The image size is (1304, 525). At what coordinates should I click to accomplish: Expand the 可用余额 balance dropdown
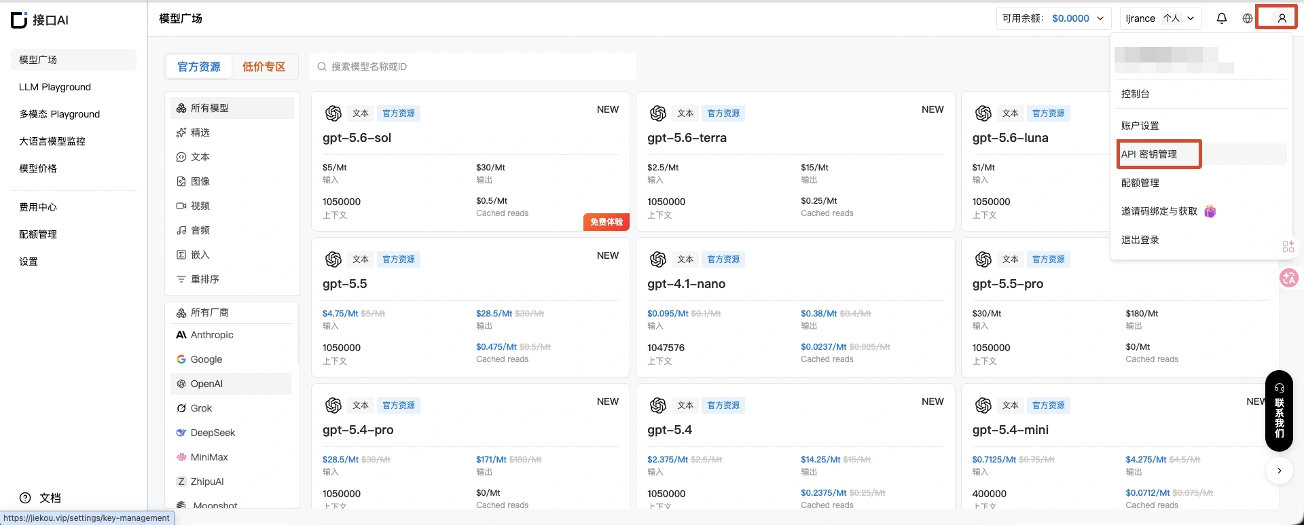1053,18
